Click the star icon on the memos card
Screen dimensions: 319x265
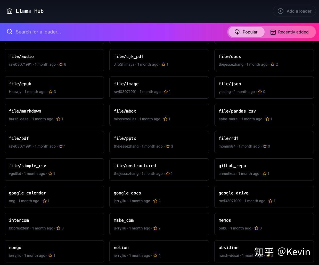click(x=256, y=228)
